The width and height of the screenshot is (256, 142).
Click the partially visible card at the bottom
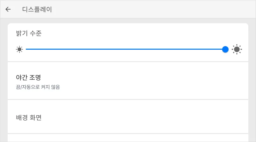click(128, 138)
